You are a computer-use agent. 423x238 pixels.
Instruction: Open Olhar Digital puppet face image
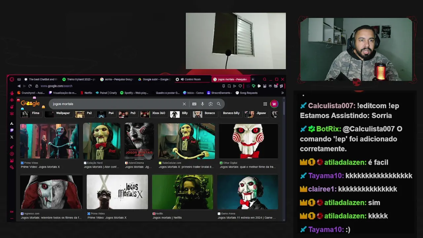click(x=249, y=141)
